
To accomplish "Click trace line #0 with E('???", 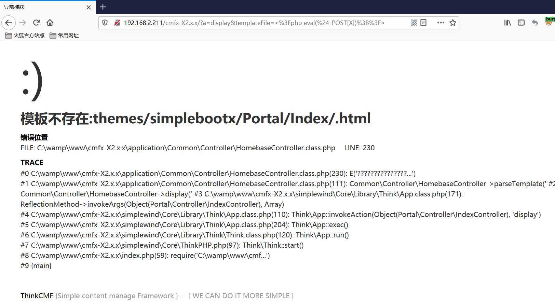I will click(218, 174).
